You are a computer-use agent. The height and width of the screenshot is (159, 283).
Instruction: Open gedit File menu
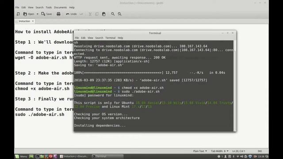point(17,8)
